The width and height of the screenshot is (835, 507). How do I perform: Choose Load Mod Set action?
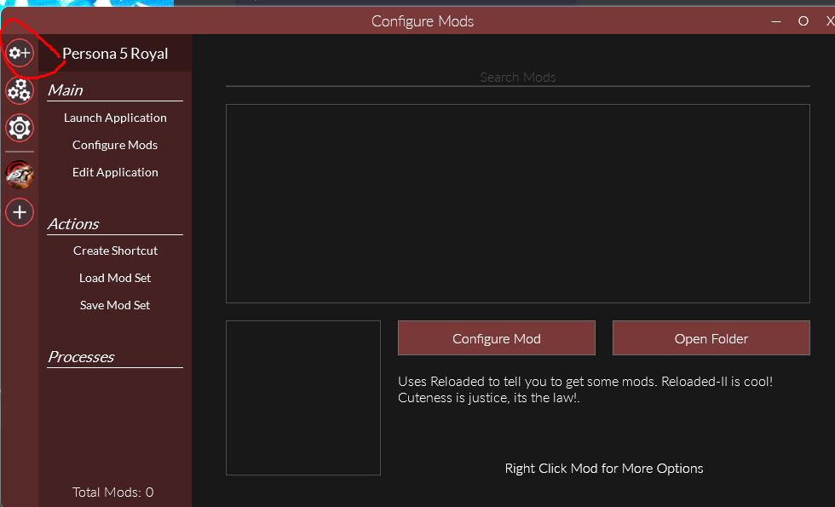click(x=115, y=278)
